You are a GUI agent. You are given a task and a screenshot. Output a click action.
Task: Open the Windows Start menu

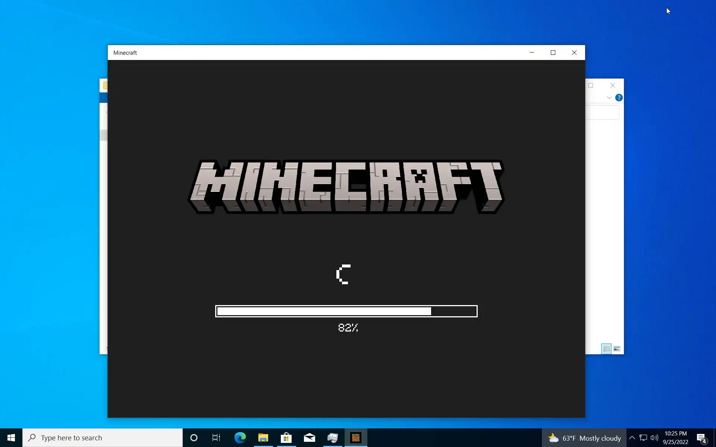(11, 438)
